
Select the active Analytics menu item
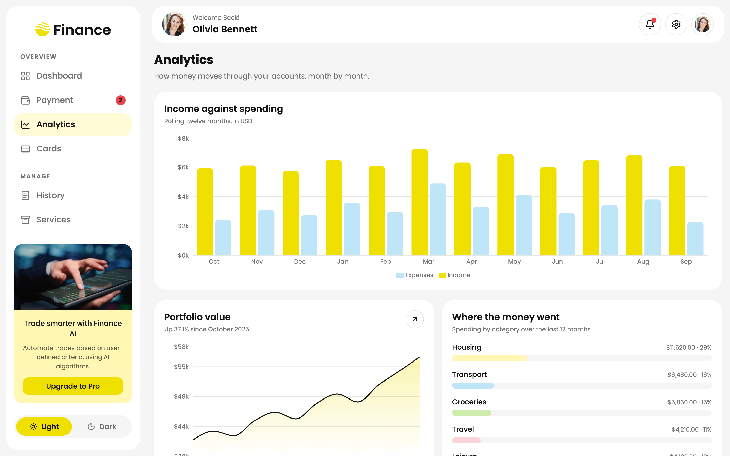point(73,125)
